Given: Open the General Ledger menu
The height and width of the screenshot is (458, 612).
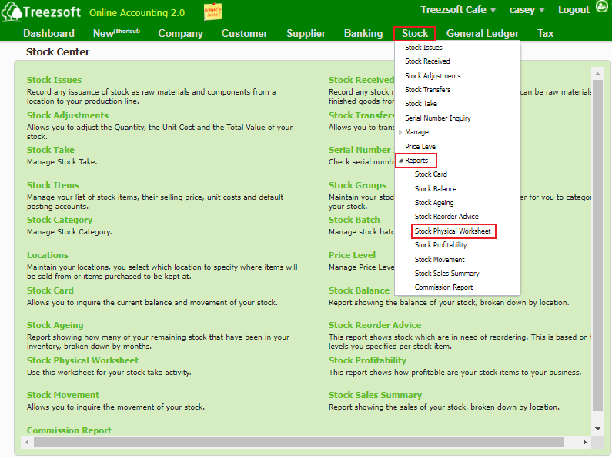Looking at the screenshot, I should click(x=482, y=34).
